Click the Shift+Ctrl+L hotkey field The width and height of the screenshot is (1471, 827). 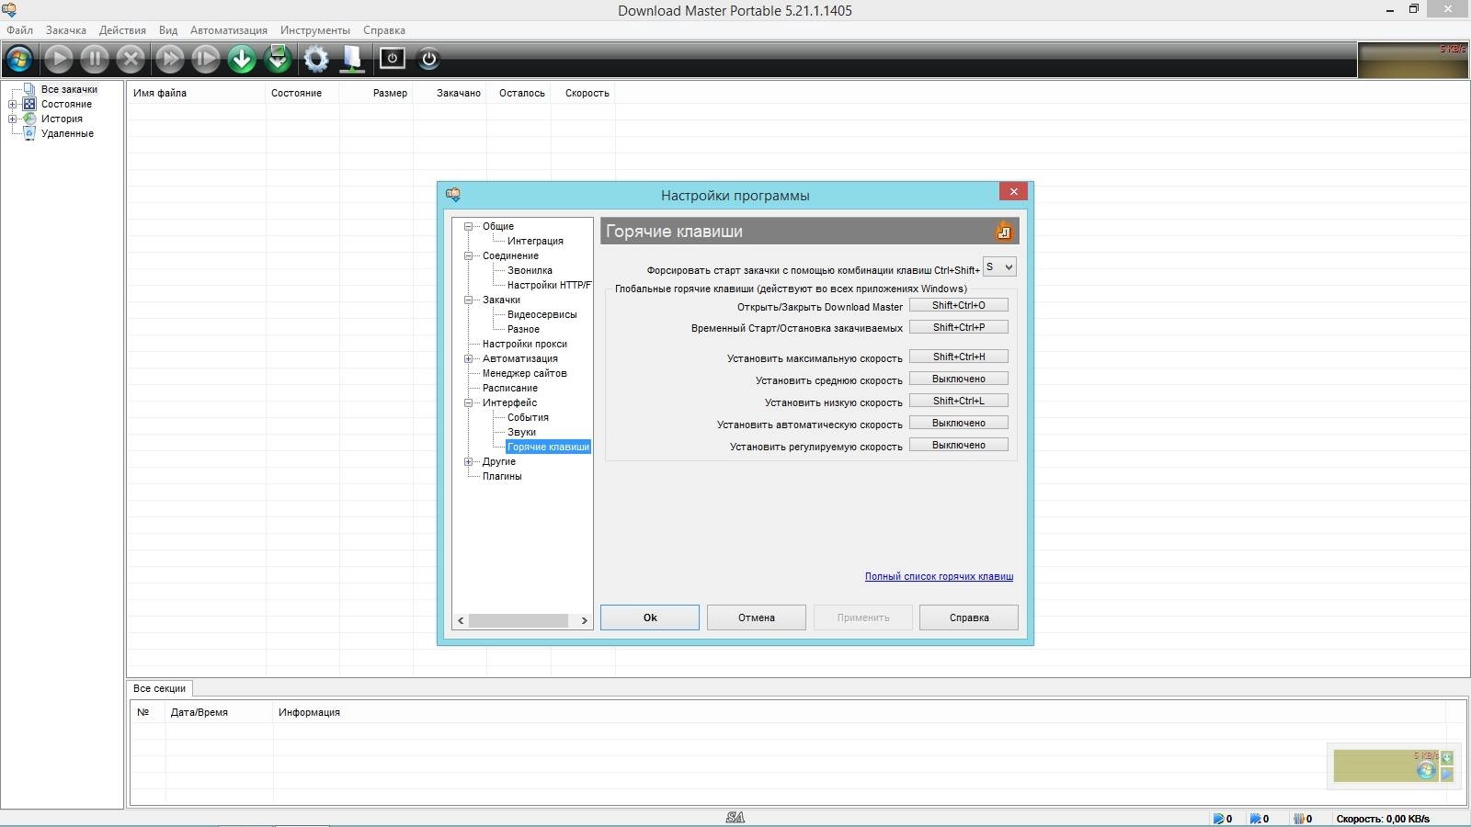tap(959, 401)
